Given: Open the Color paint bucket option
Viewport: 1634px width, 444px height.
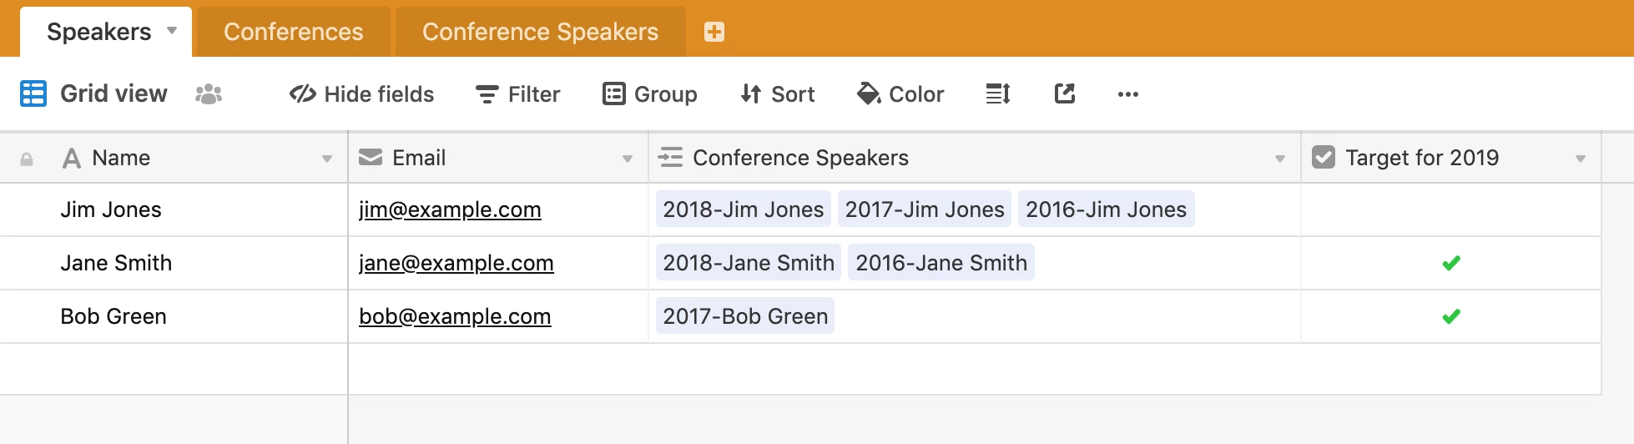Looking at the screenshot, I should pyautogui.click(x=900, y=94).
